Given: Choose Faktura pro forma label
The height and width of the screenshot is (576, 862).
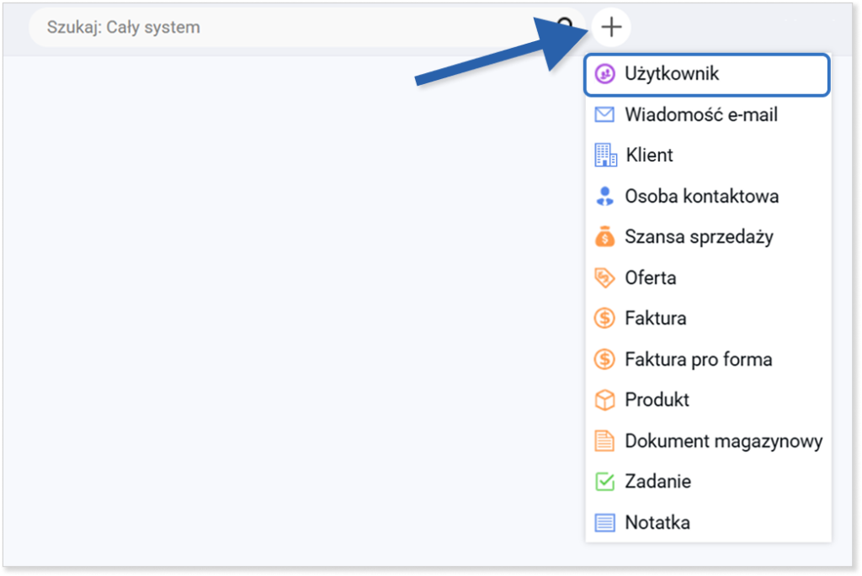Looking at the screenshot, I should (x=698, y=360).
